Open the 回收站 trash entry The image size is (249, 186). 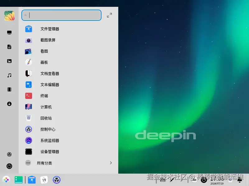pyautogui.click(x=68, y=118)
